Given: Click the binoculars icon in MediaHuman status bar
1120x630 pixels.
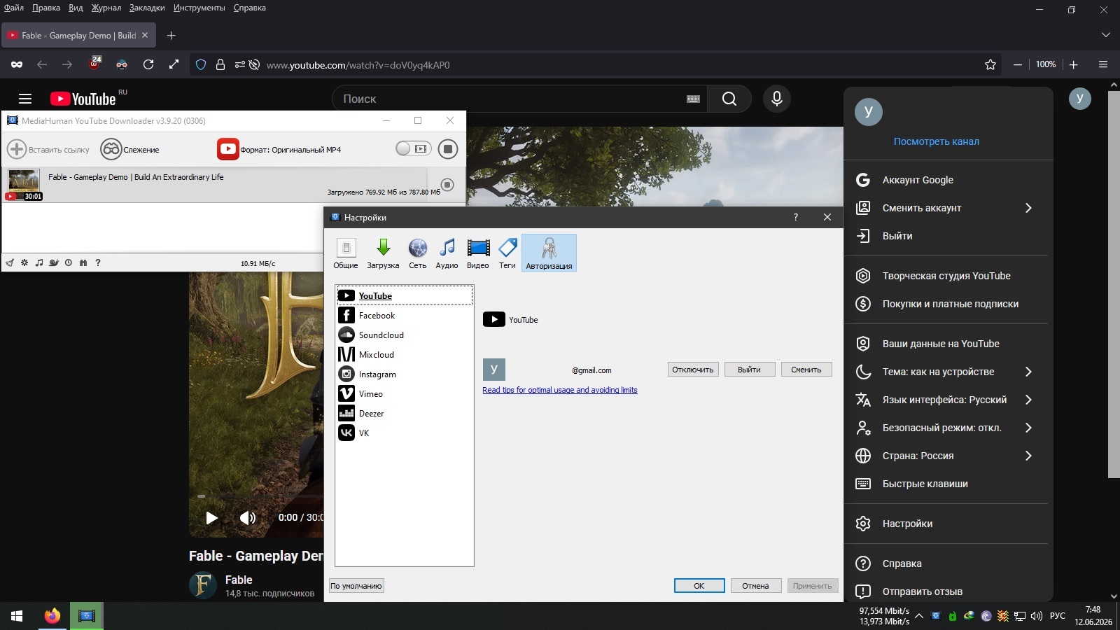Looking at the screenshot, I should click(x=83, y=263).
